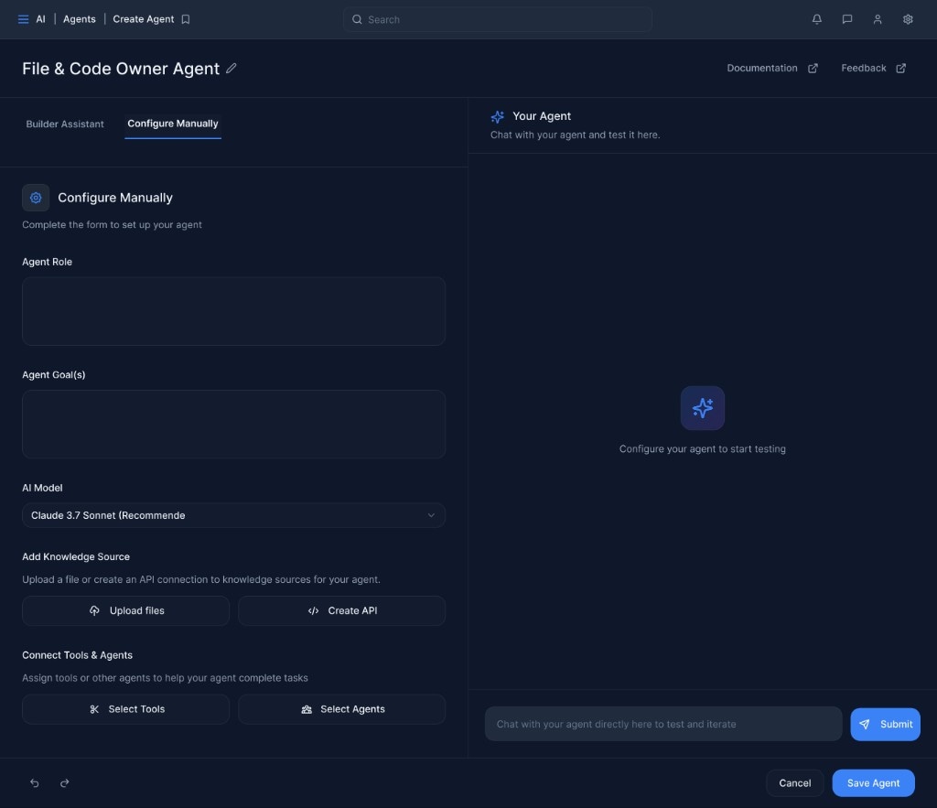Click the notifications bell icon
The image size is (937, 808).
(x=816, y=18)
